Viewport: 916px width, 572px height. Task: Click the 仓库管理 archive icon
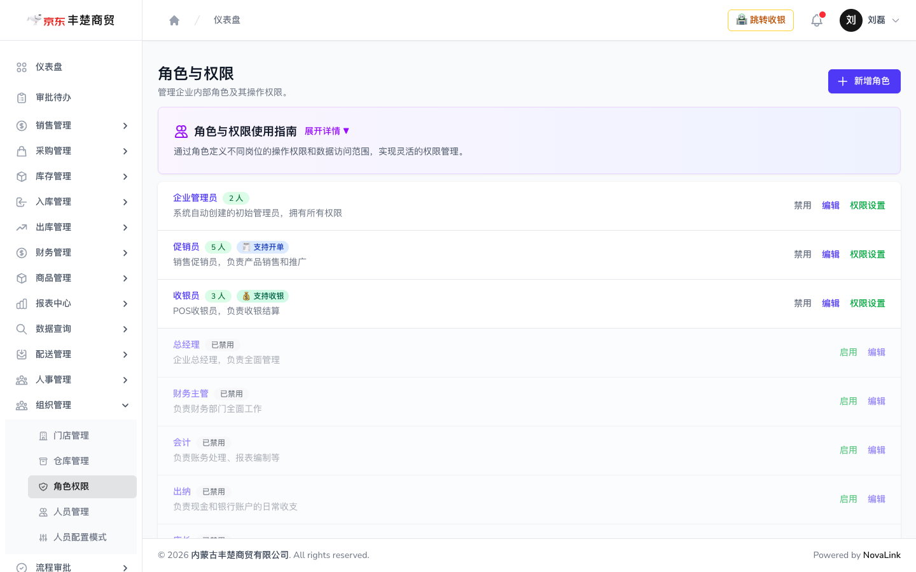click(x=43, y=461)
